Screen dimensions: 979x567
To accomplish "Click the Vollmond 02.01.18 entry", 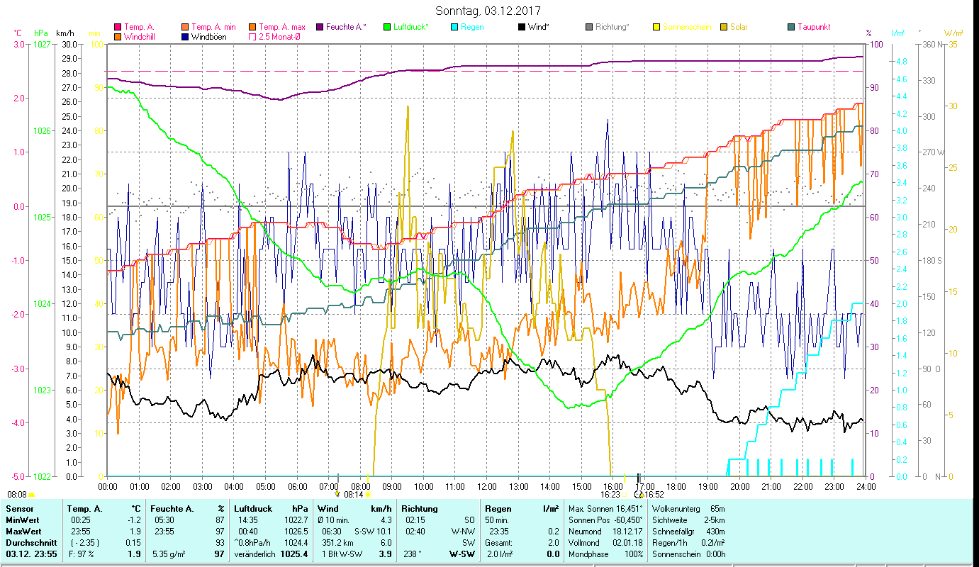I will [x=605, y=543].
